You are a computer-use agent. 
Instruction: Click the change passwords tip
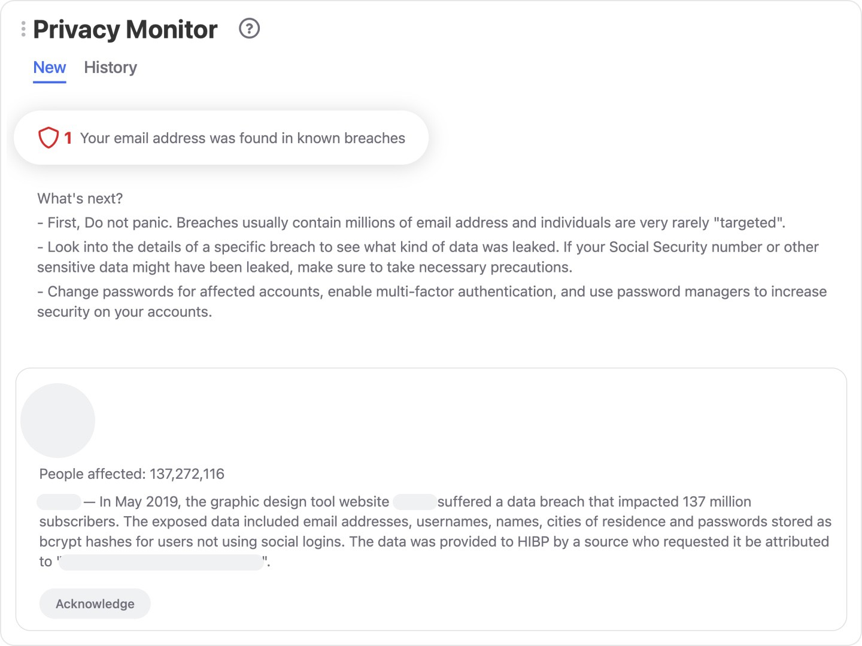point(431,301)
